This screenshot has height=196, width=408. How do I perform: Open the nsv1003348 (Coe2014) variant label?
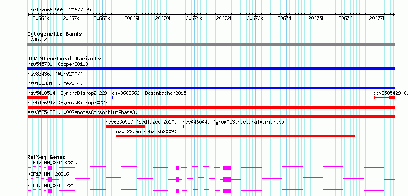tap(55, 83)
